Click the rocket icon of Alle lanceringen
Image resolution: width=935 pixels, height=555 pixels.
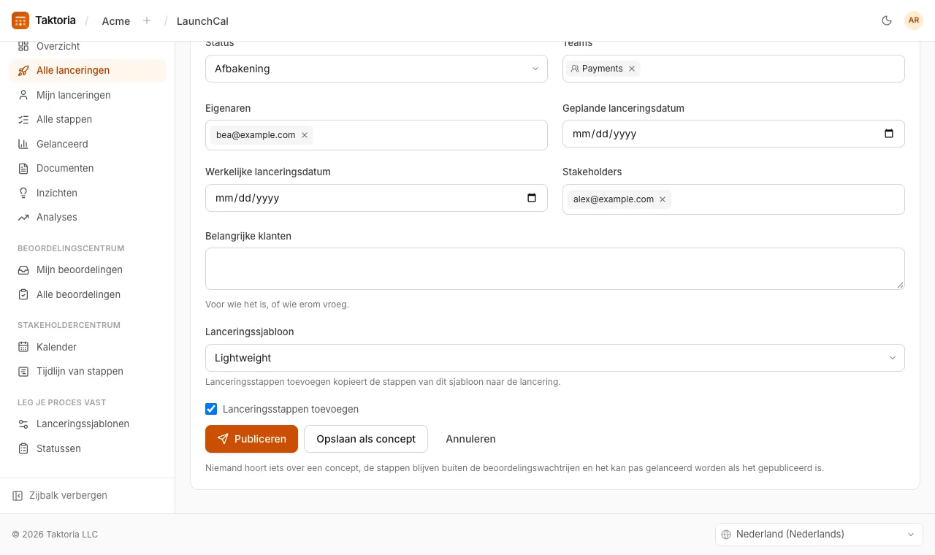point(23,71)
